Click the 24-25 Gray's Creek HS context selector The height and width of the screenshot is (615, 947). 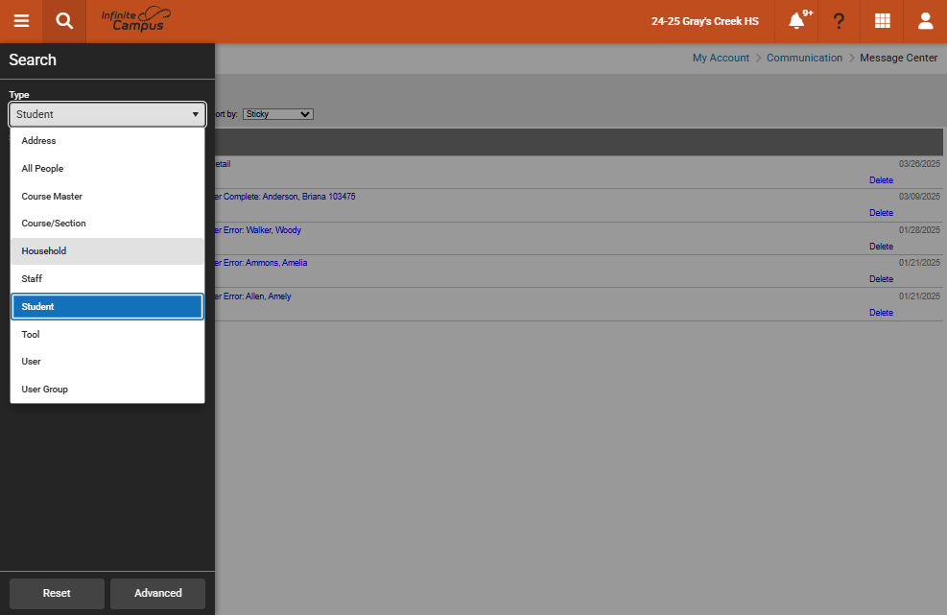(705, 21)
